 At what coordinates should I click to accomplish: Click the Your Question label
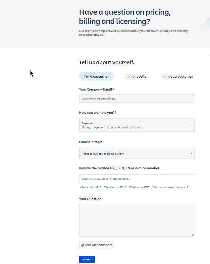[x=90, y=199]
